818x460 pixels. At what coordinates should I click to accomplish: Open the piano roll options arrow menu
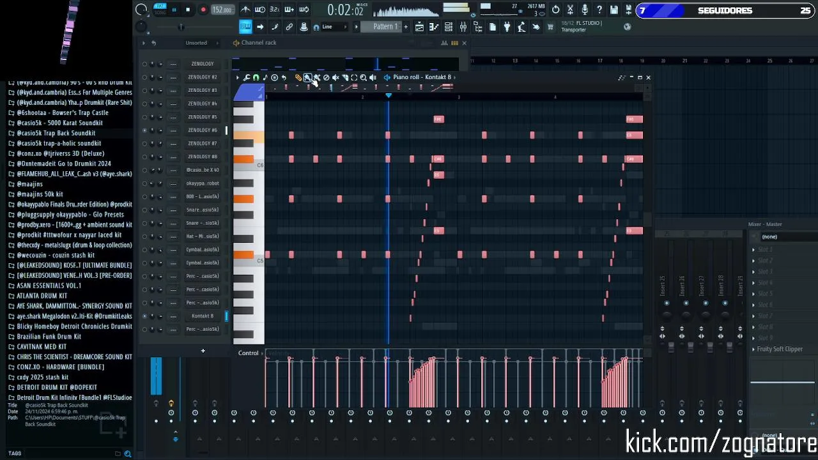(238, 77)
